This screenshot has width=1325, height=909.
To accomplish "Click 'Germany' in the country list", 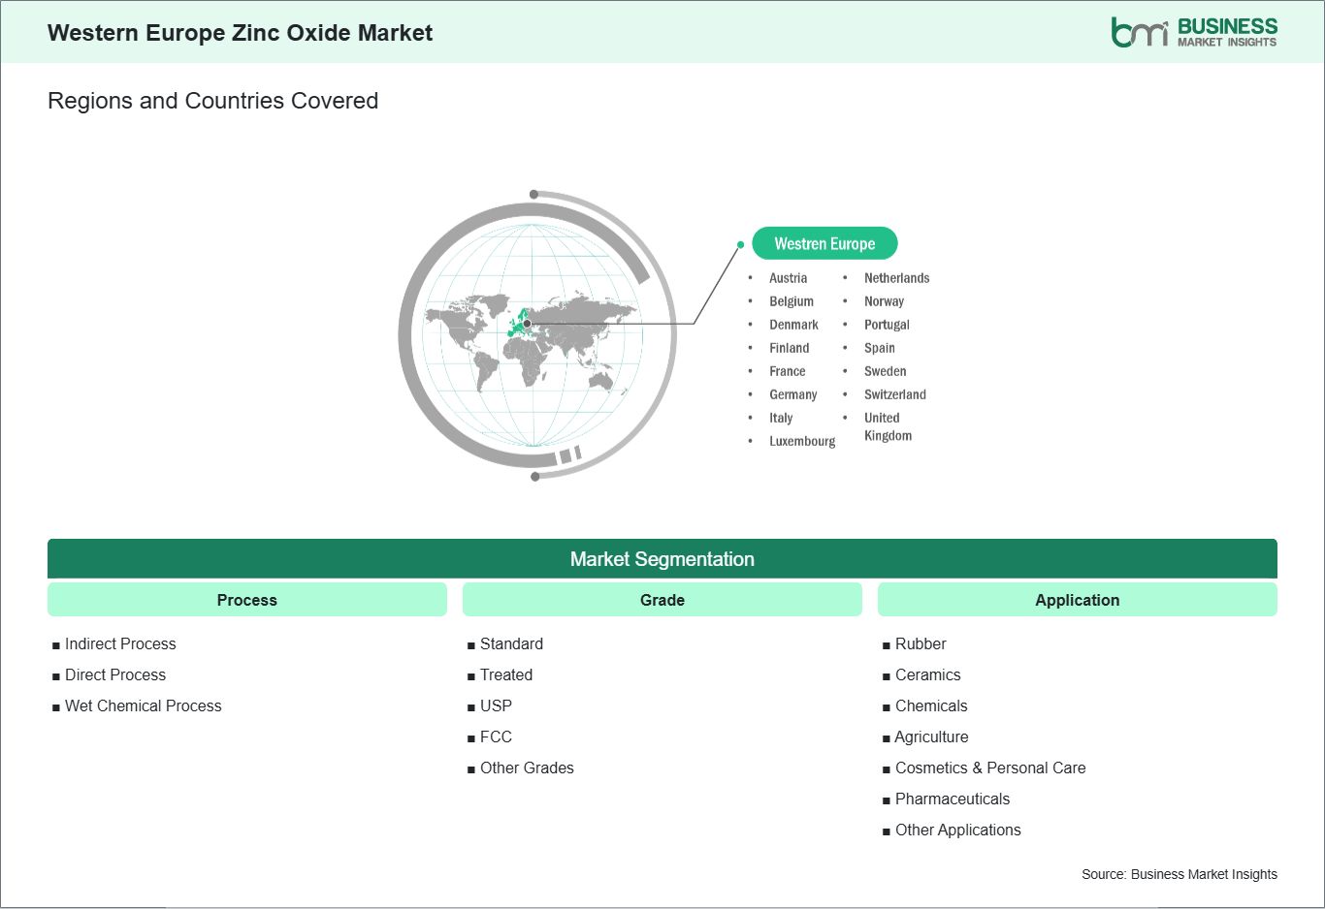I will (x=792, y=394).
